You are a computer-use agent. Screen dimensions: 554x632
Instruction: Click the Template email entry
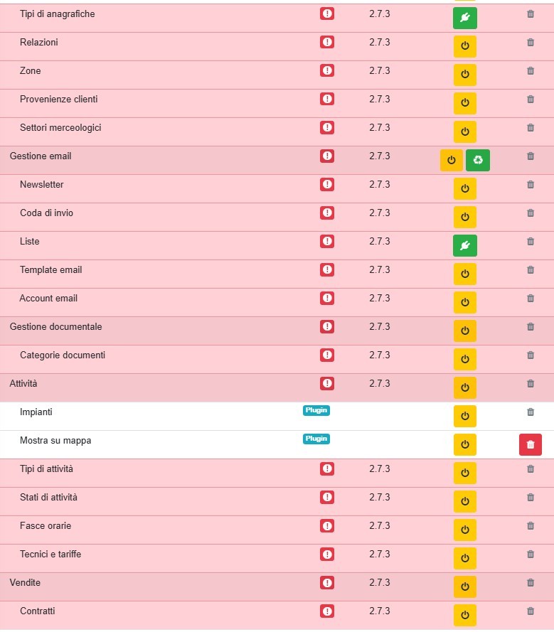pos(50,270)
